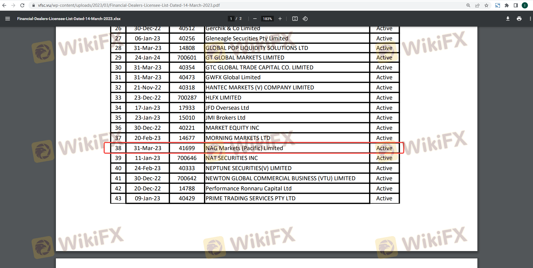Select 'HANTEC MARKETS (V) COMPANY LIMITED'
Viewport: 533px width, 268px height.
click(260, 87)
